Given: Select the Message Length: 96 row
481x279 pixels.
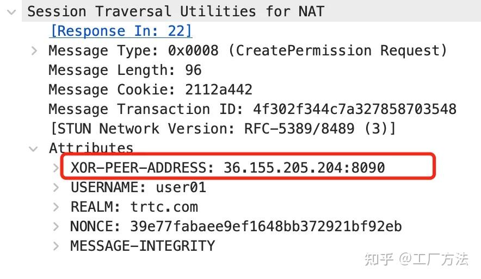Looking at the screenshot, I should click(125, 71).
